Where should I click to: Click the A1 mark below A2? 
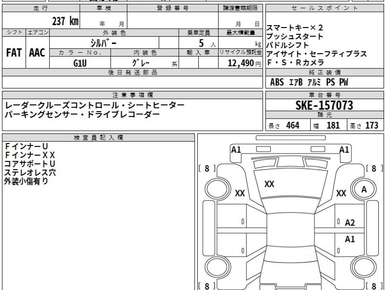click(x=350, y=239)
